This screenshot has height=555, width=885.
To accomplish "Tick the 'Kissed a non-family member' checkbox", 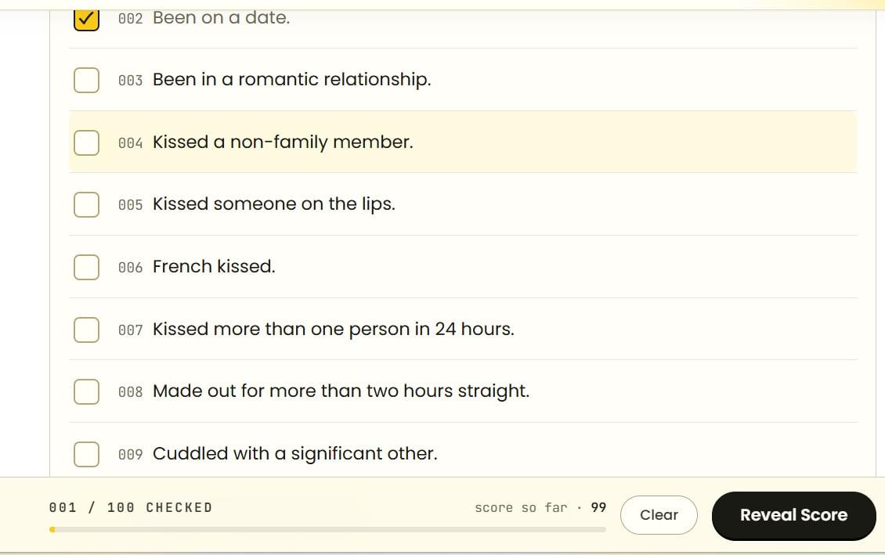I will point(86,142).
